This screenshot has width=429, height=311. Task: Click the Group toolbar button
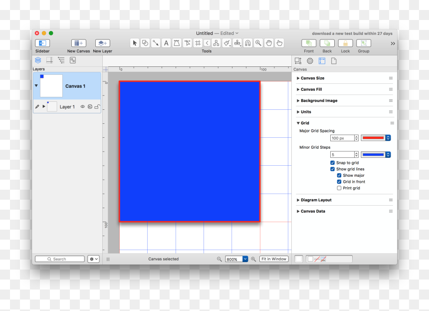(x=364, y=43)
